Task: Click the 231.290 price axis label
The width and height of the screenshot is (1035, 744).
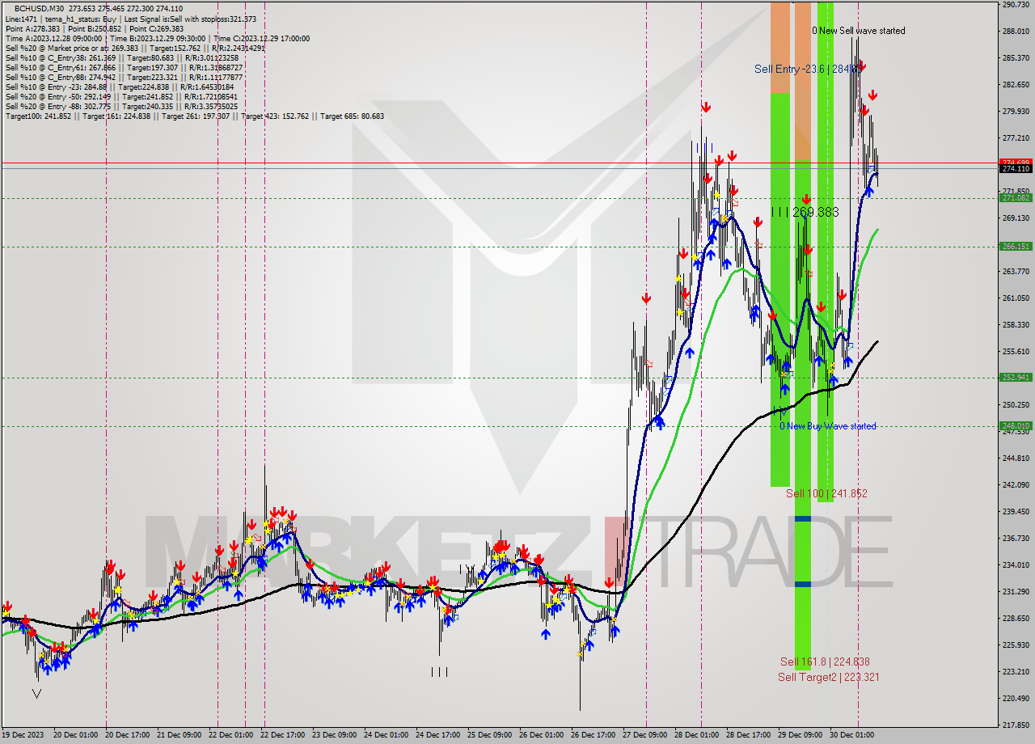Action: [1016, 592]
